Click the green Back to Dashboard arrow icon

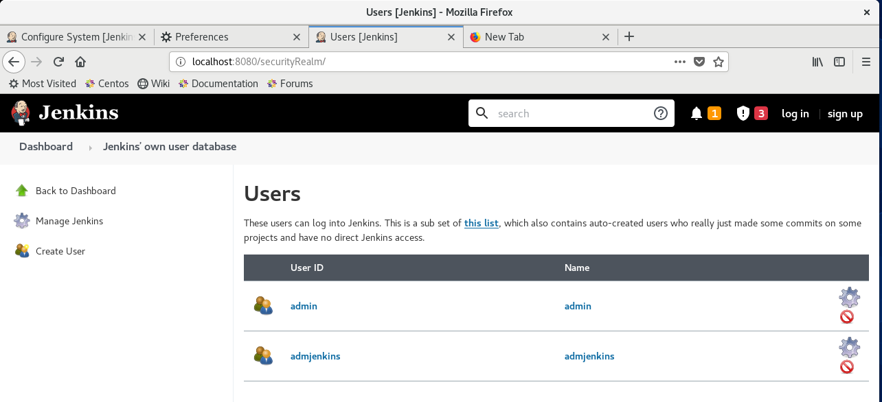[x=22, y=191]
